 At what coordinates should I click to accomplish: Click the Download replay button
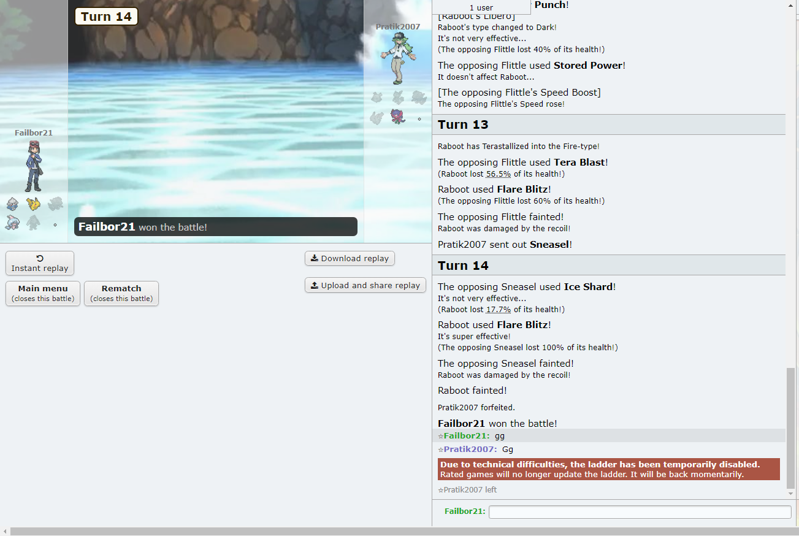point(350,258)
